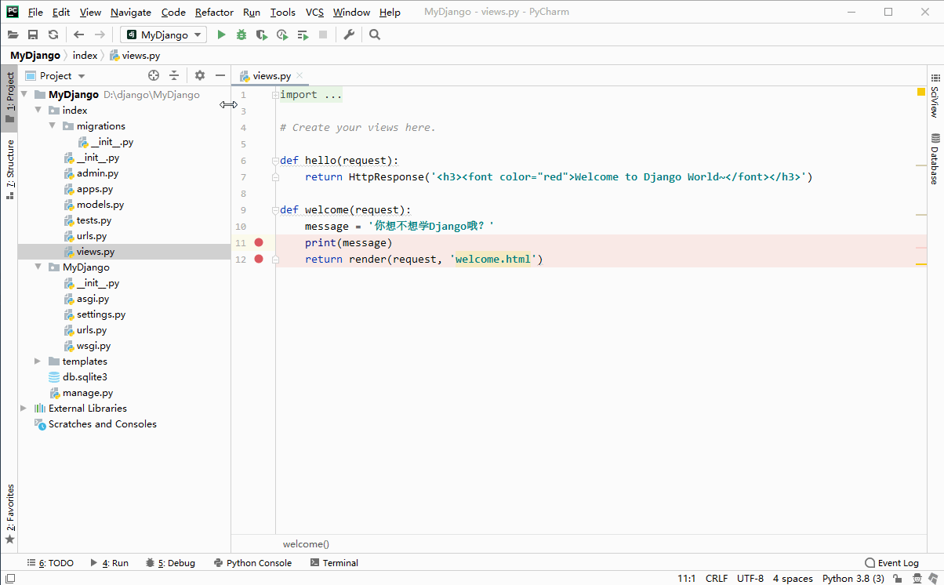Screen dimensions: 944x585
Task: Click the 4 spaces indent setting
Action: click(x=793, y=579)
